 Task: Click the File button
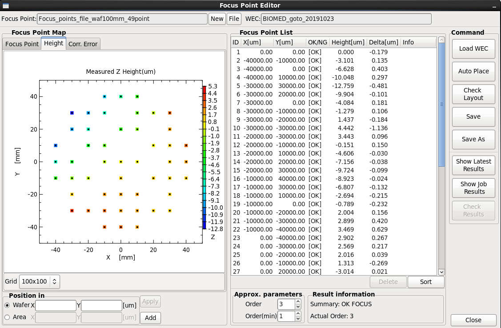point(234,19)
